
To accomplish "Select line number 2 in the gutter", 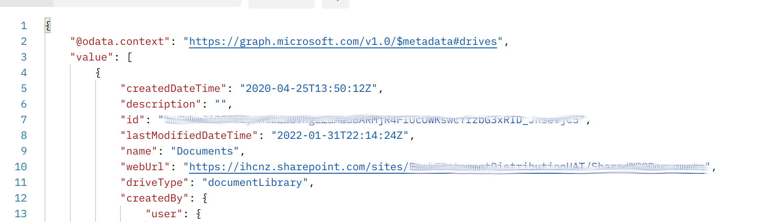I will (x=24, y=41).
